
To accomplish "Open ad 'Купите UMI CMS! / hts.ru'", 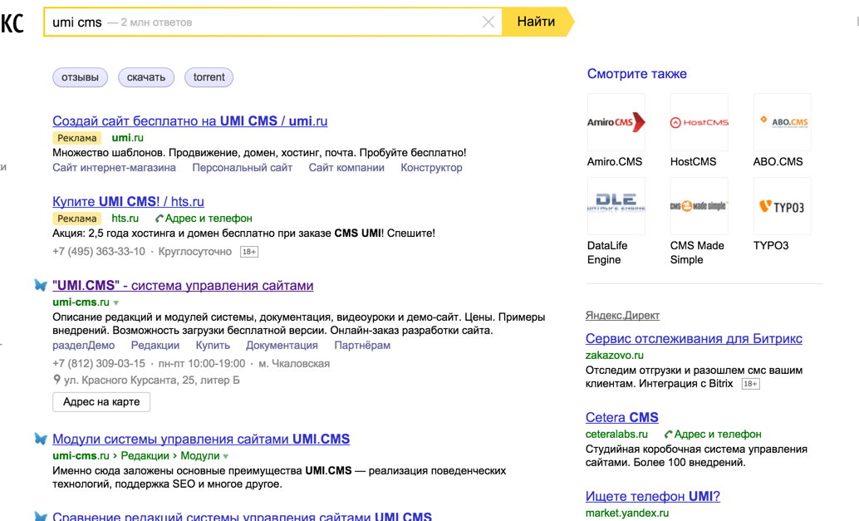I will coord(128,202).
